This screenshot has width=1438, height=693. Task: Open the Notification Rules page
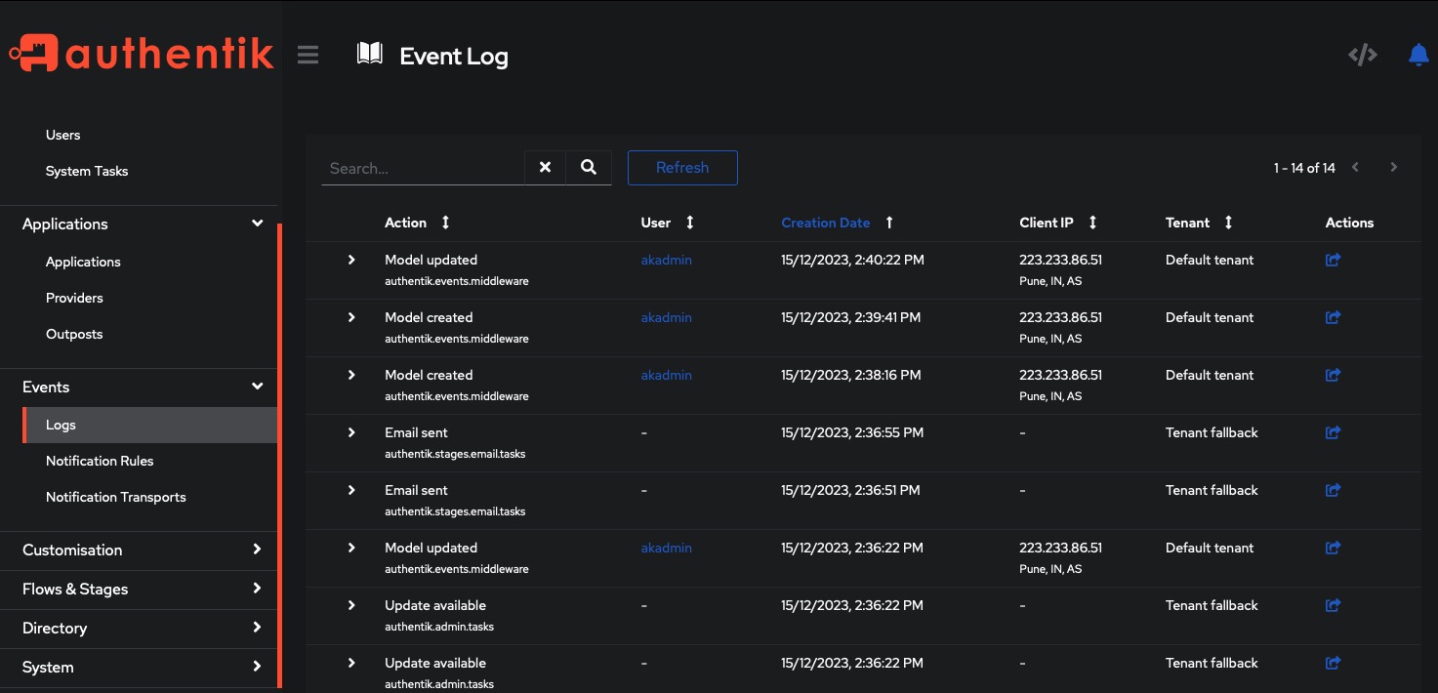[x=100, y=460]
